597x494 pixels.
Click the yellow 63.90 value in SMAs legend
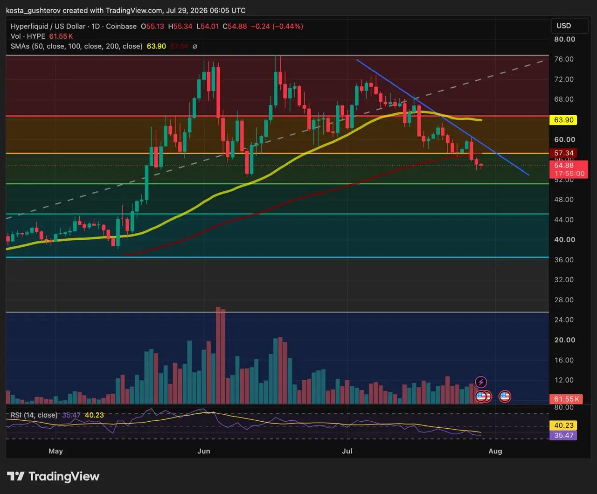tap(156, 46)
